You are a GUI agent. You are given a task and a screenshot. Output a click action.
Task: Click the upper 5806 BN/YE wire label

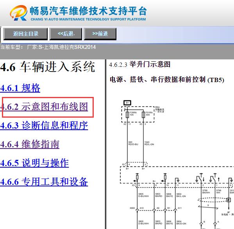(x=170, y=195)
